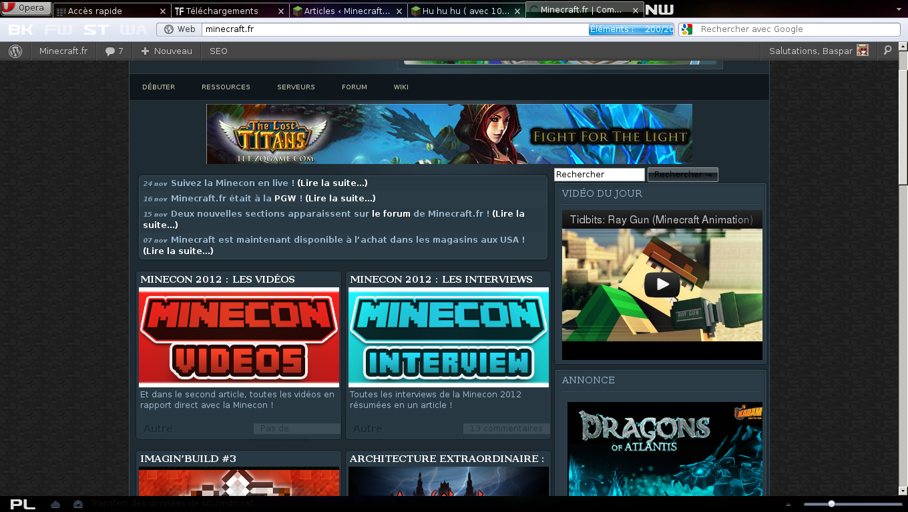Go to the WIKI navigation link
The image size is (908, 512).
(401, 87)
